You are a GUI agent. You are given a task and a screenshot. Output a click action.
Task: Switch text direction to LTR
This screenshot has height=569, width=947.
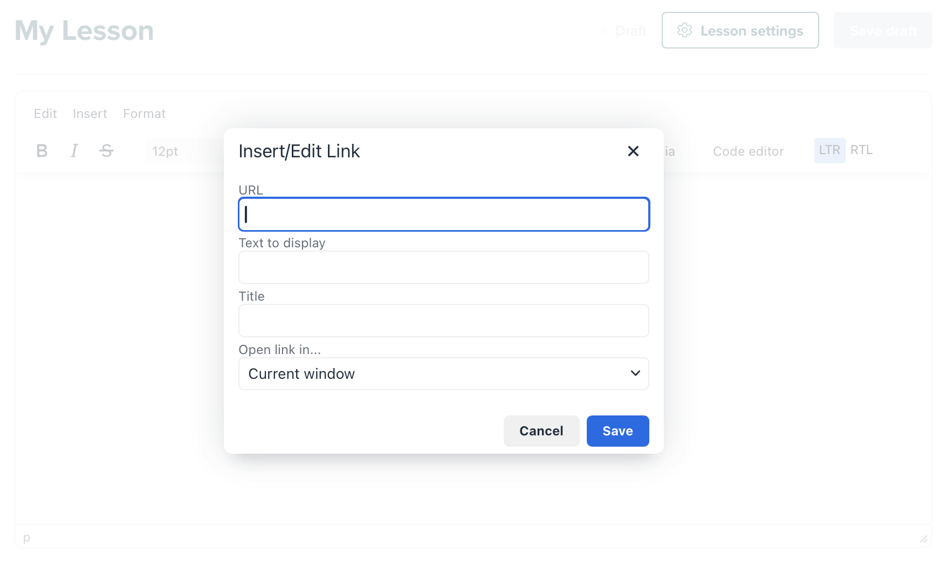[x=829, y=150]
